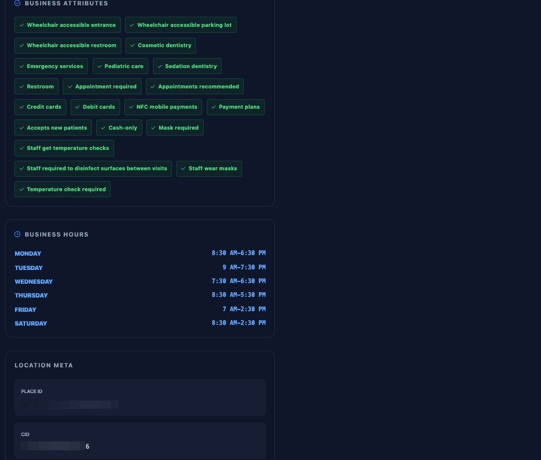Select Staff required to disinfect surfaces tag
This screenshot has height=460, width=541.
pyautogui.click(x=93, y=168)
